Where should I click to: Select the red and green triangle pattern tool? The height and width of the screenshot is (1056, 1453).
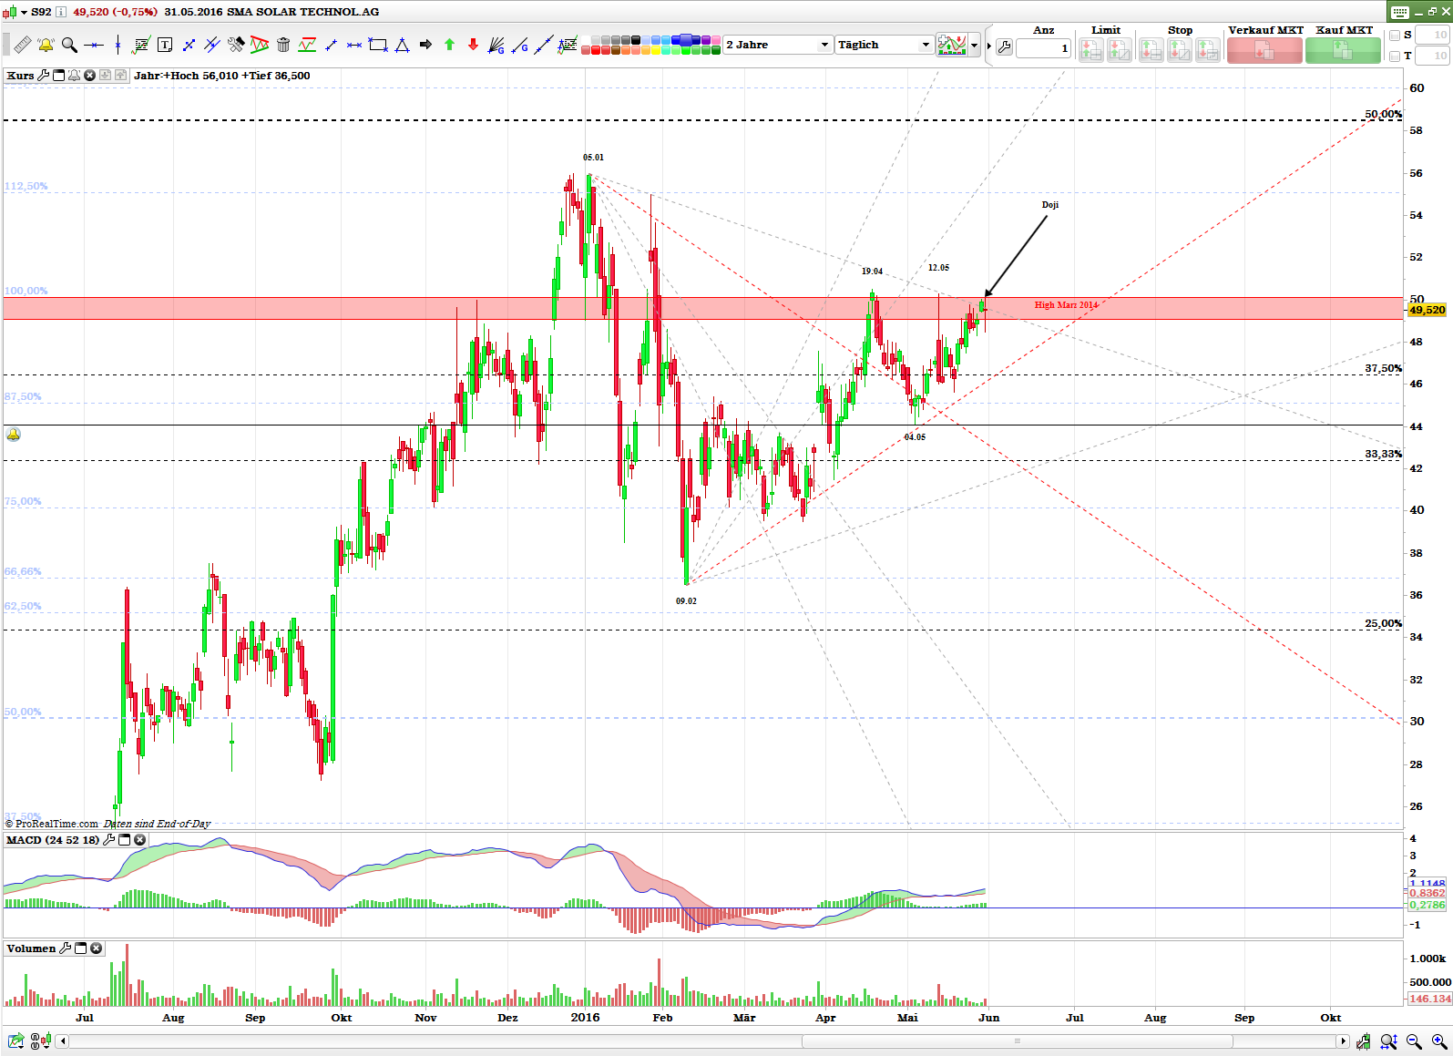[x=260, y=45]
